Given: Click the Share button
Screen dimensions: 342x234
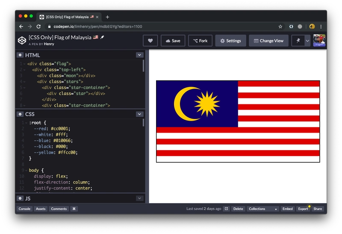Looking at the screenshot, I should (318, 209).
